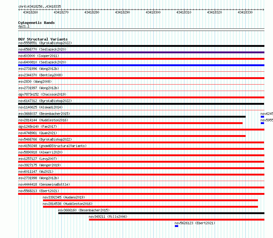273x238 pixels.
Task: Select the 6p21.1 band label
Action: pos(24,26)
